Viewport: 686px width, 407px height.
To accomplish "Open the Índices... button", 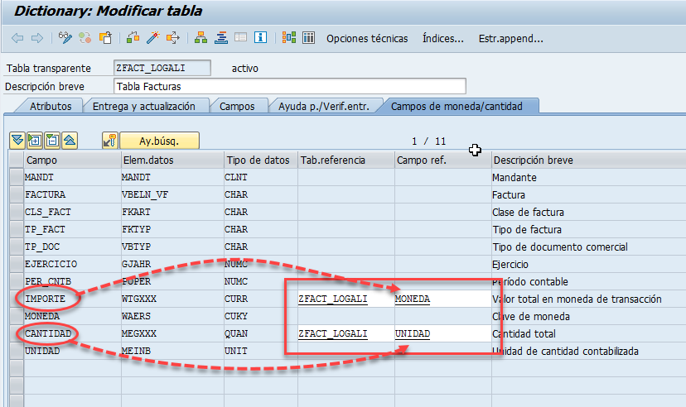I will (x=442, y=38).
